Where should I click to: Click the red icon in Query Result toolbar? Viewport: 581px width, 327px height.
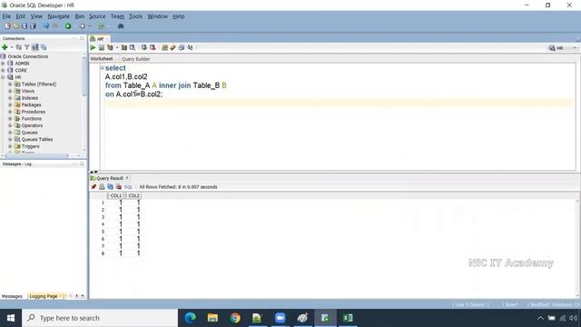click(x=119, y=187)
